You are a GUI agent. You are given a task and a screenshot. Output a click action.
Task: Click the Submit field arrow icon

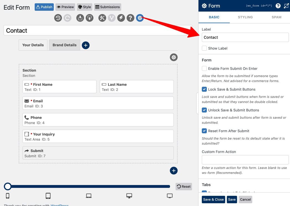[x=27, y=151]
